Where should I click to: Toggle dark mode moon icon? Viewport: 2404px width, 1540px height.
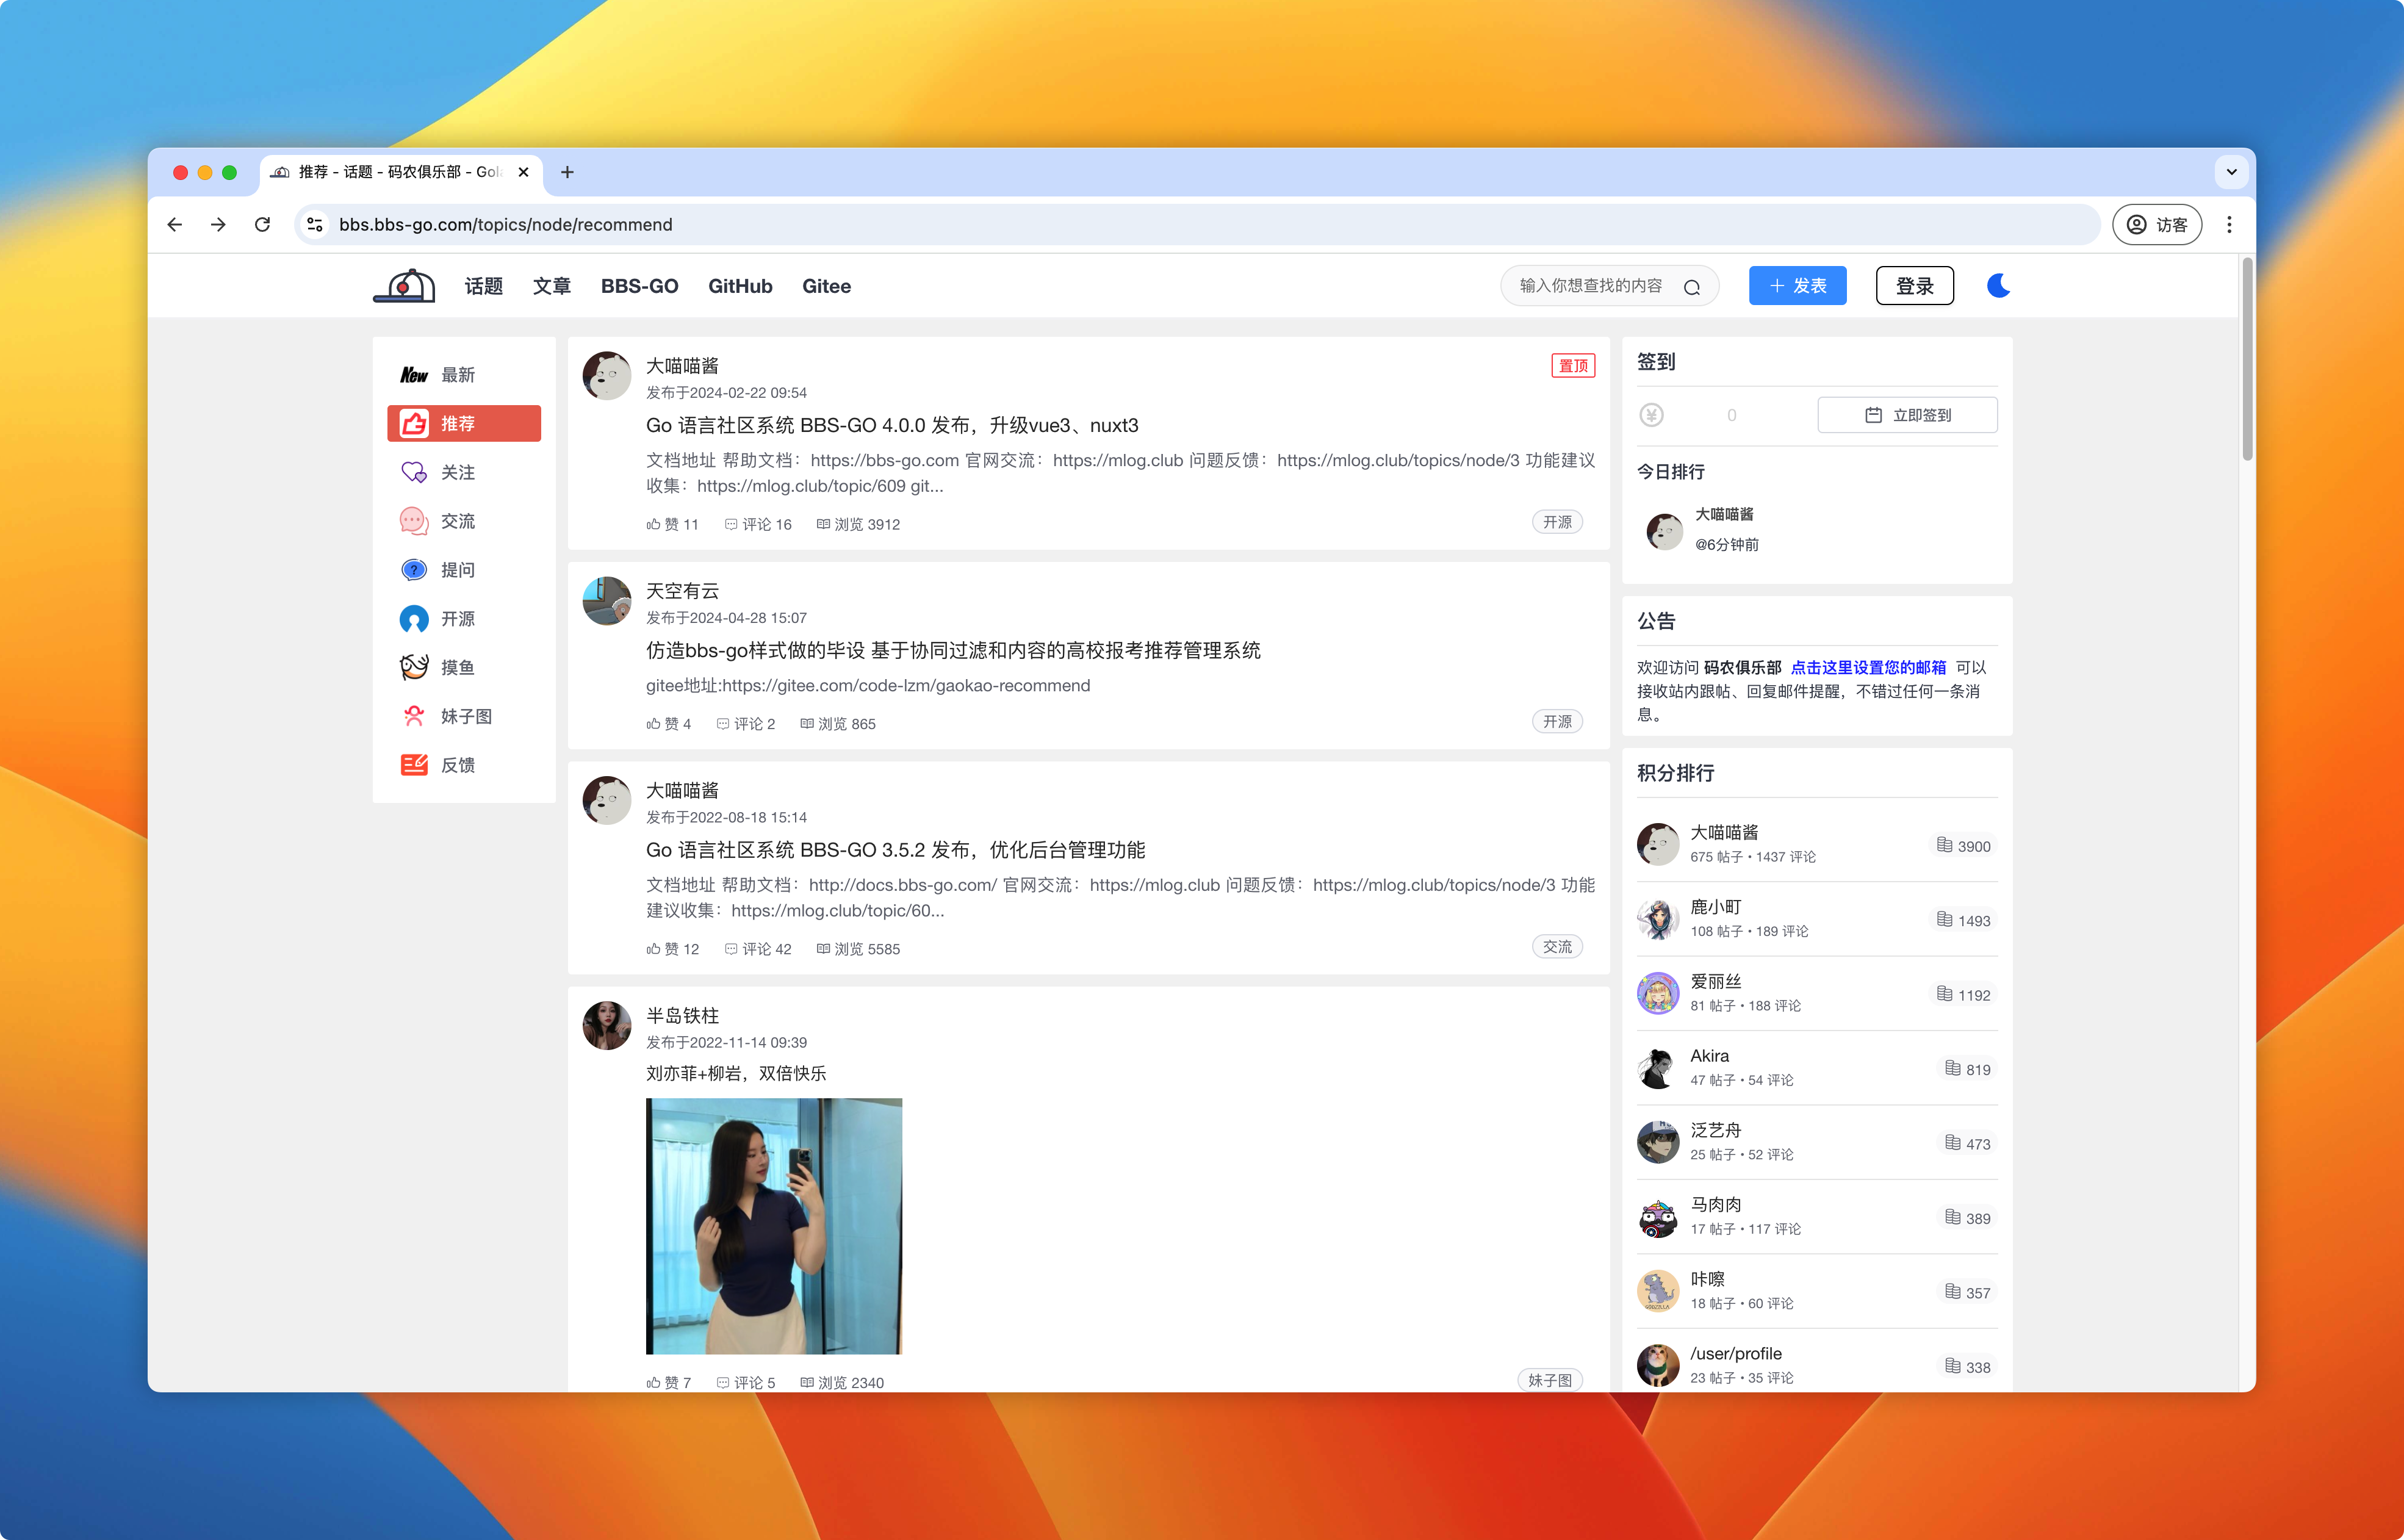click(x=1998, y=286)
